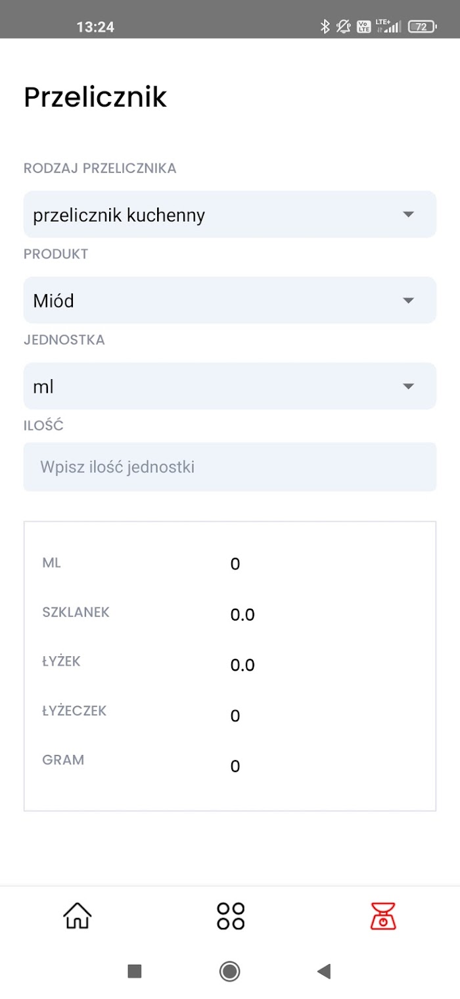The image size is (460, 999).
Task: Open the four-circles categories icon
Action: coord(230,915)
